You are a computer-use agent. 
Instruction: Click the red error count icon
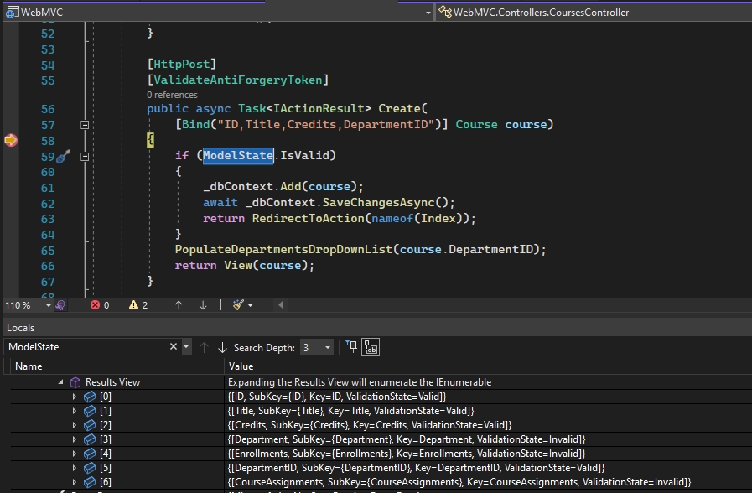click(x=95, y=305)
